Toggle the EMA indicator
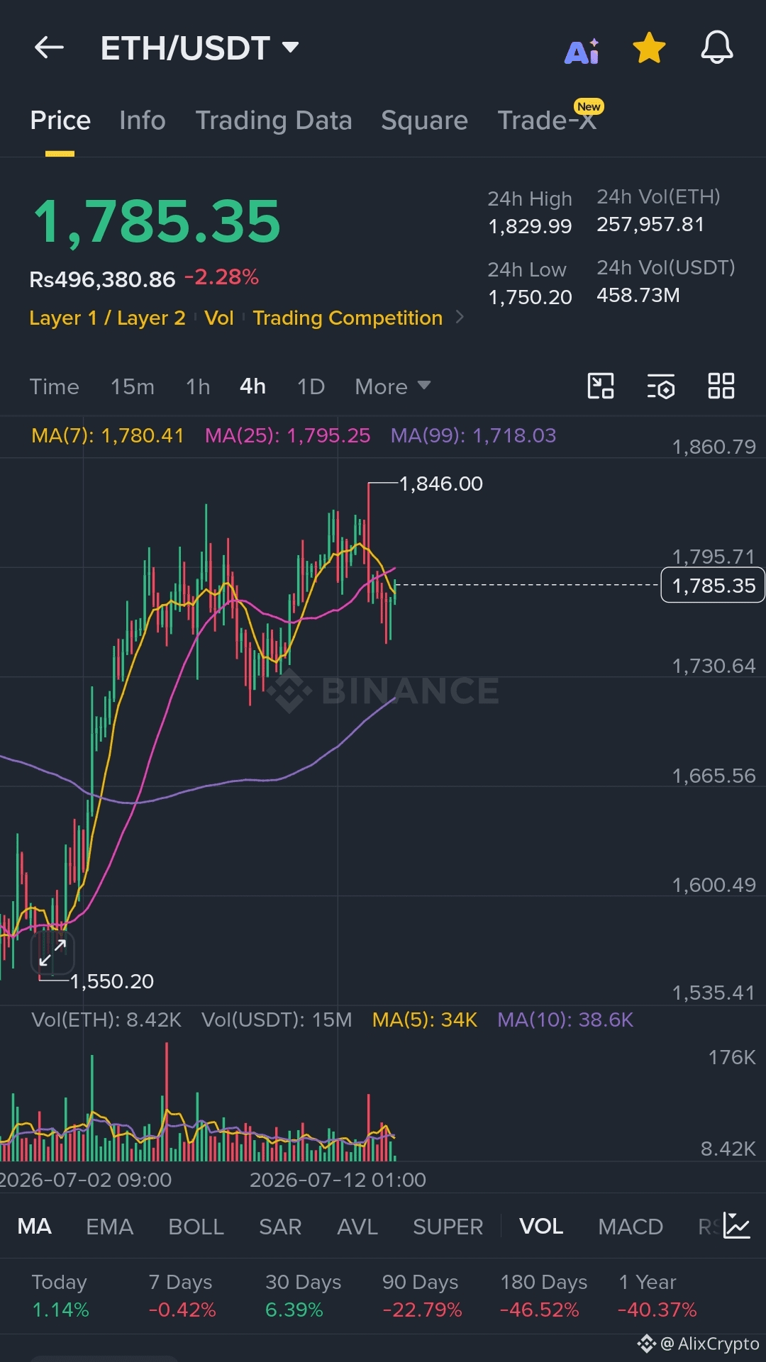The image size is (766, 1362). click(x=109, y=1227)
